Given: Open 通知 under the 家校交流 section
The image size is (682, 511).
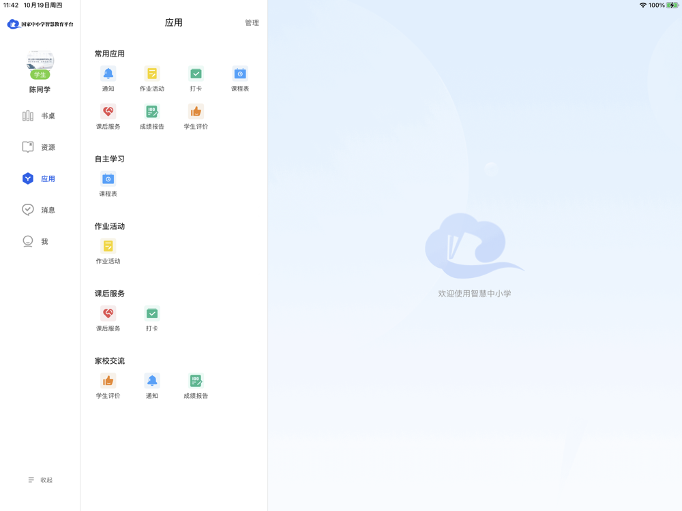Looking at the screenshot, I should (x=152, y=386).
